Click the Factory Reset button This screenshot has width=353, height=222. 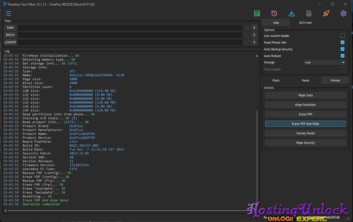tap(305, 133)
